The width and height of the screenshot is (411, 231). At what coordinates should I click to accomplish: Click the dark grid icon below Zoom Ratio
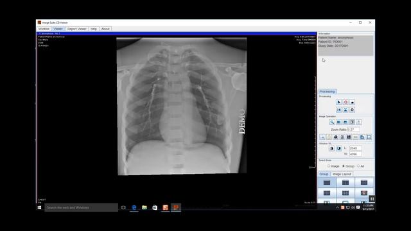coord(349,137)
